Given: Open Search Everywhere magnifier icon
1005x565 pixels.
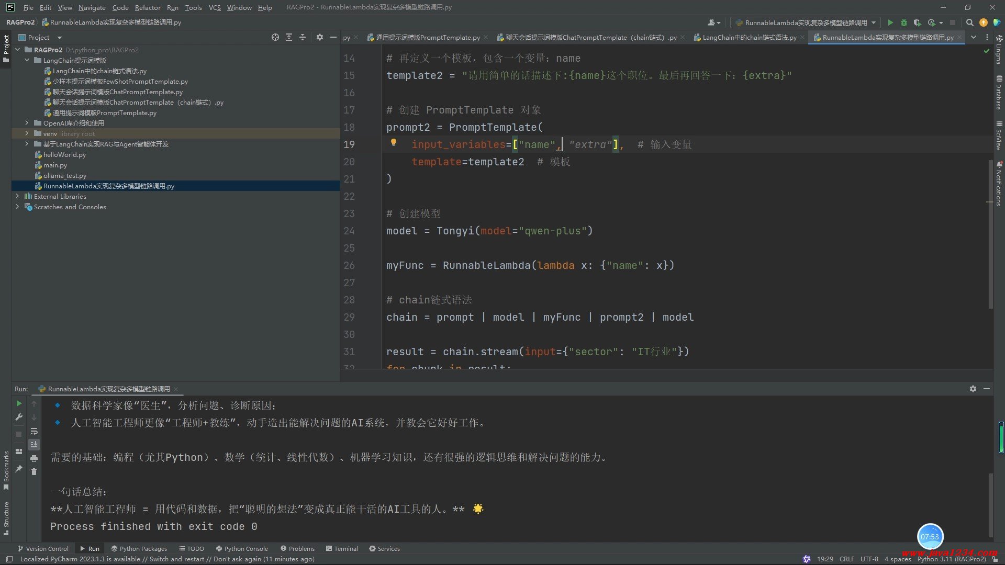Looking at the screenshot, I should point(969,22).
